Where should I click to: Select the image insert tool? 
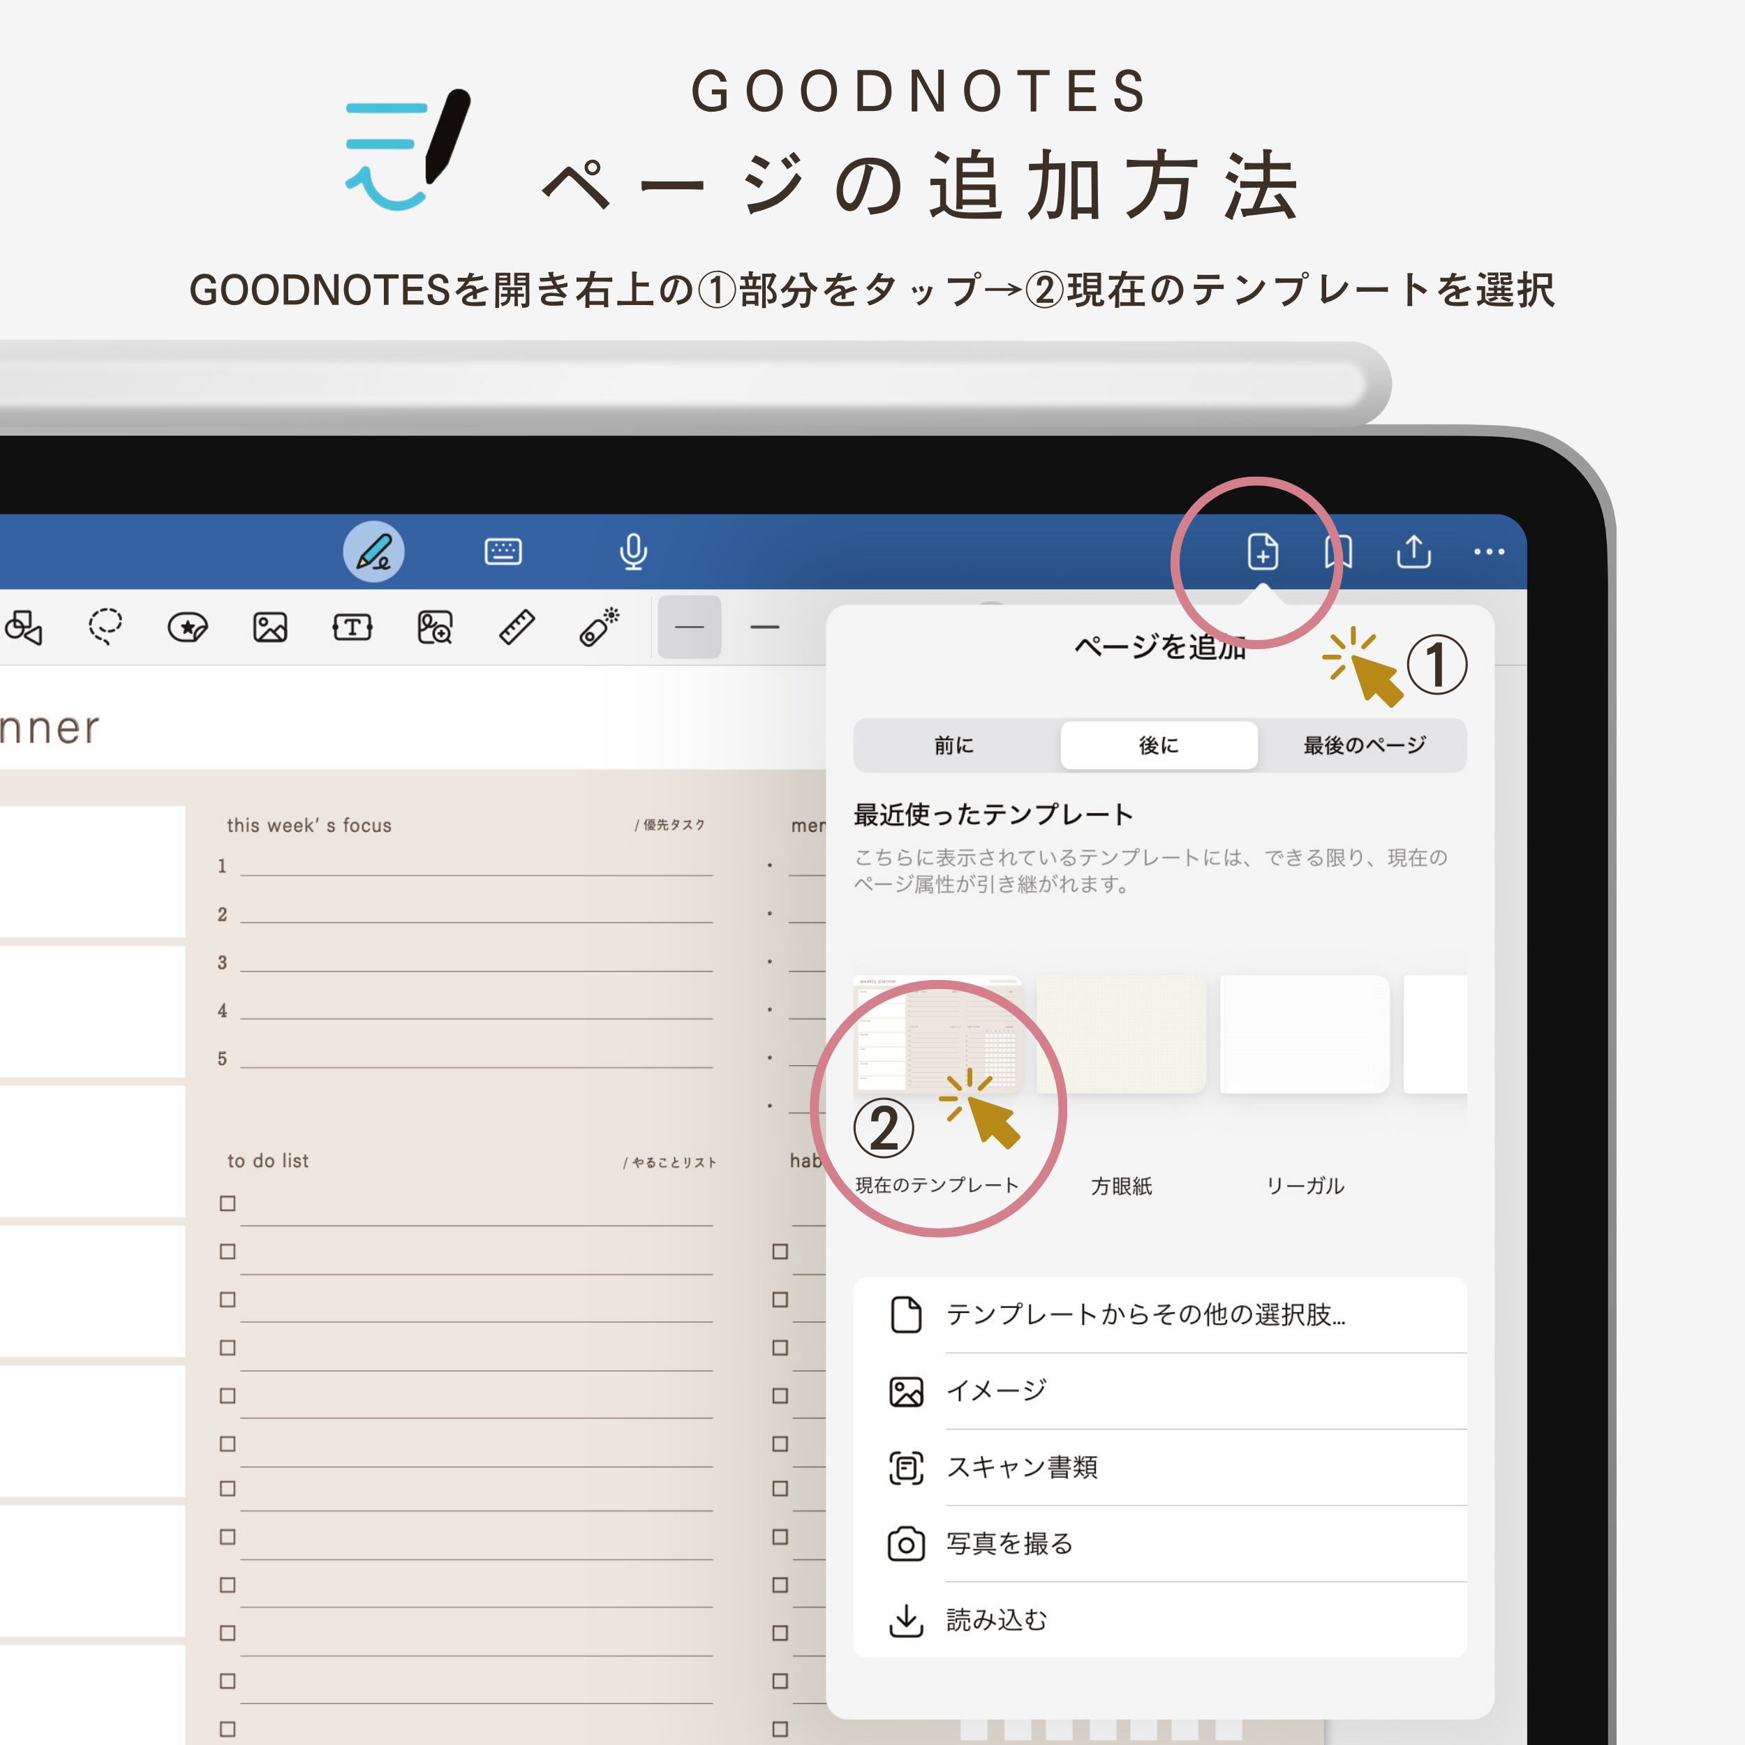tap(270, 627)
